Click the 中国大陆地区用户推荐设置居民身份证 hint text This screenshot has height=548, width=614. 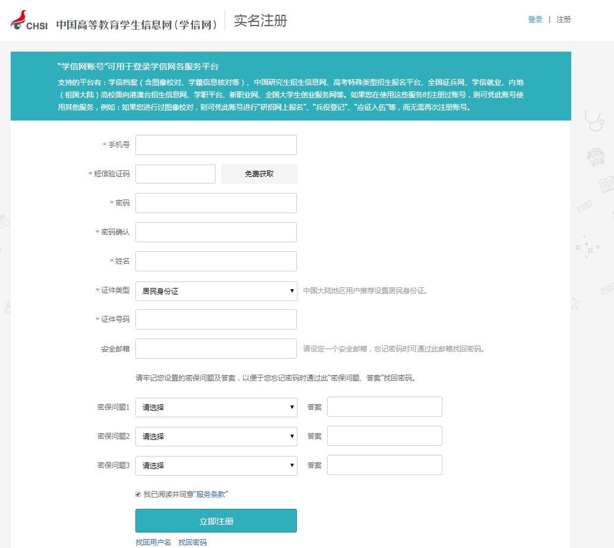(x=365, y=291)
